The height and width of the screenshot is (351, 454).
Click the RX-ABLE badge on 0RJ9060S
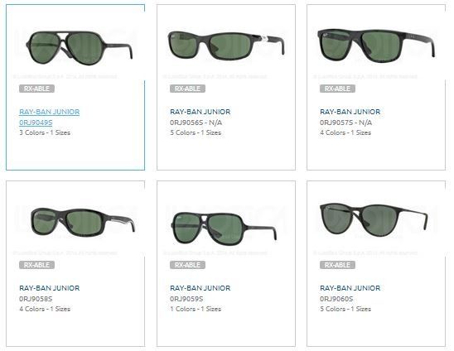point(337,265)
